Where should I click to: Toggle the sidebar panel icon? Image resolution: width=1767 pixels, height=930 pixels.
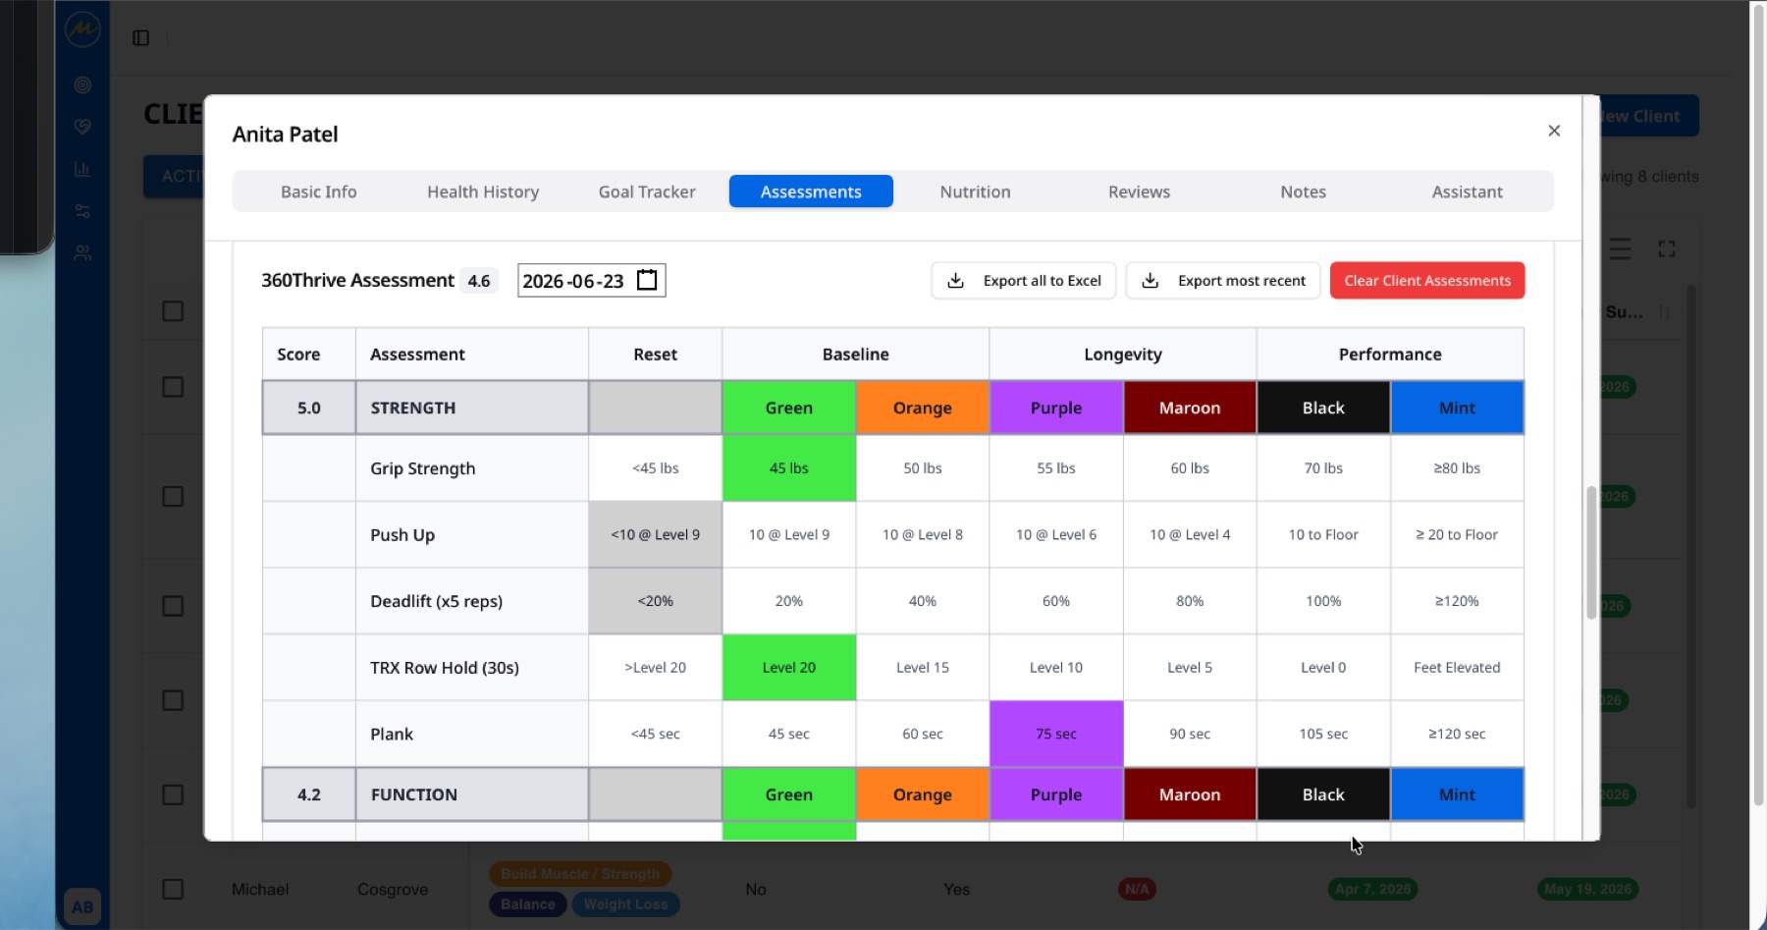141,38
